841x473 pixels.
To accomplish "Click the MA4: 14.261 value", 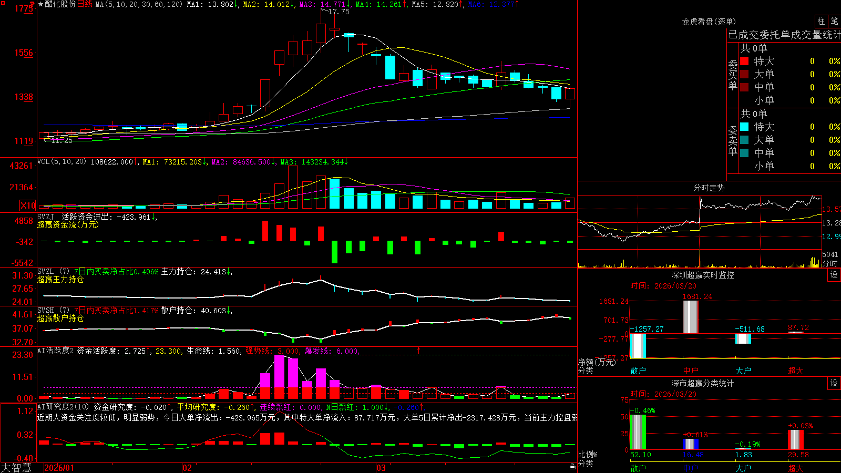I will [382, 4].
